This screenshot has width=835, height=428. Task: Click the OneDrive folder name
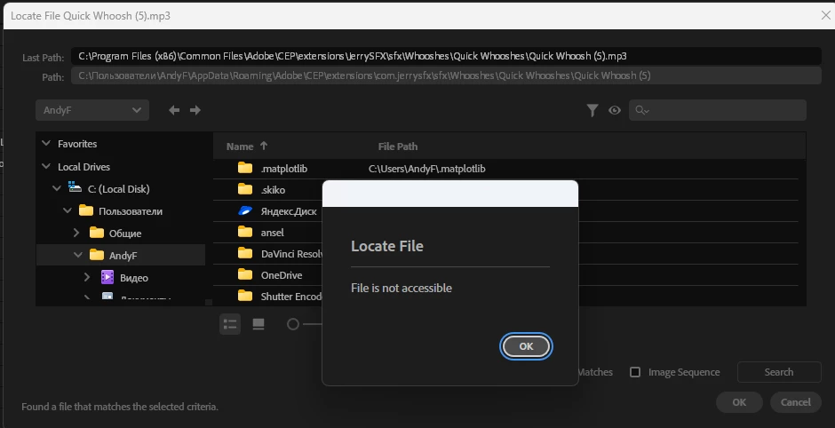(282, 275)
